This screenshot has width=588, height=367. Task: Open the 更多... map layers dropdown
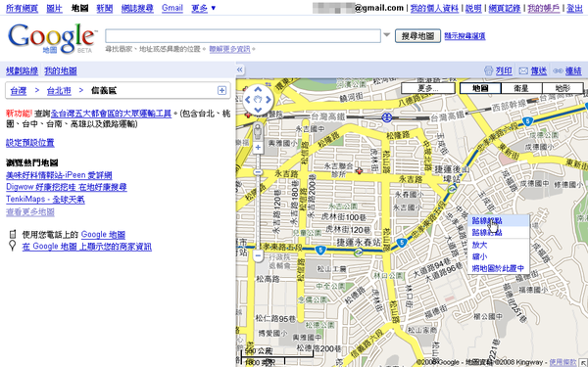[x=428, y=88]
